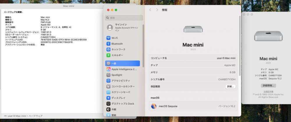Select the スクリーンセーバ sidebar item

(123, 92)
